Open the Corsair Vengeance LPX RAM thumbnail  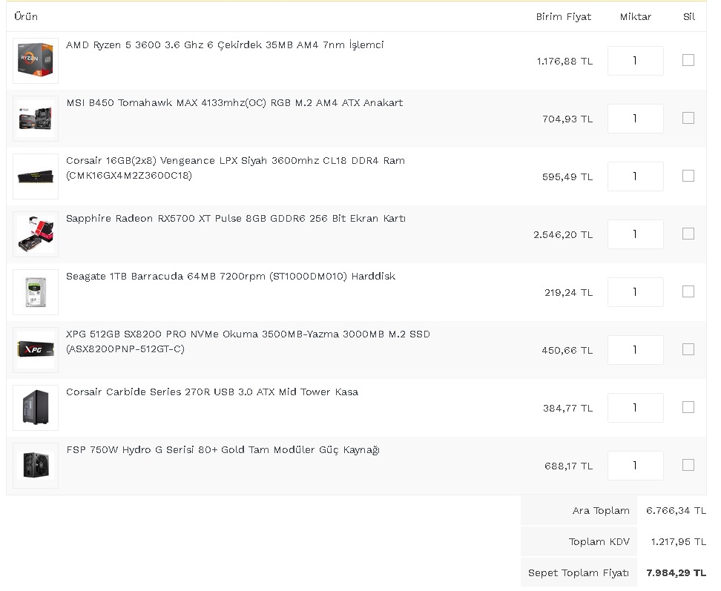point(36,176)
